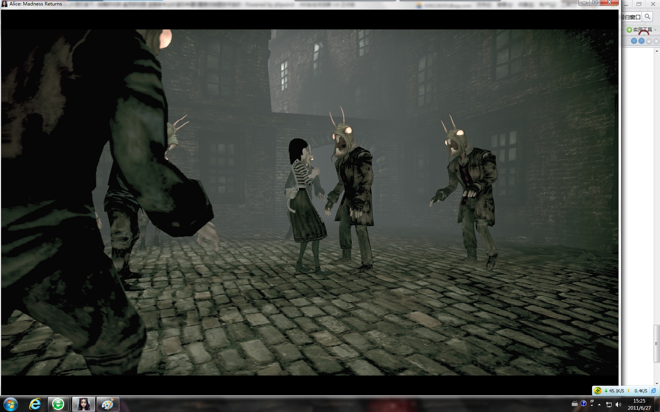
Task: Open the keyboard input method tray icon
Action: 575,404
